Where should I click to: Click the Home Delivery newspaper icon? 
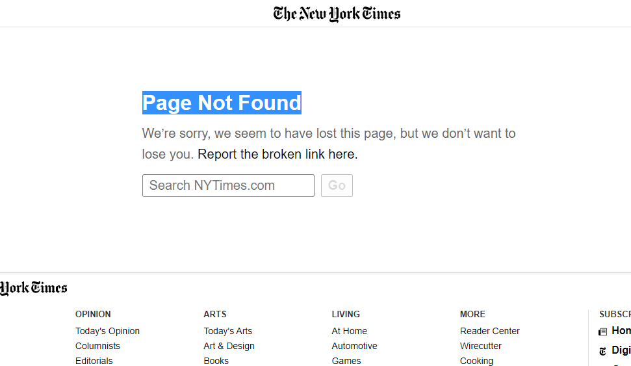603,332
